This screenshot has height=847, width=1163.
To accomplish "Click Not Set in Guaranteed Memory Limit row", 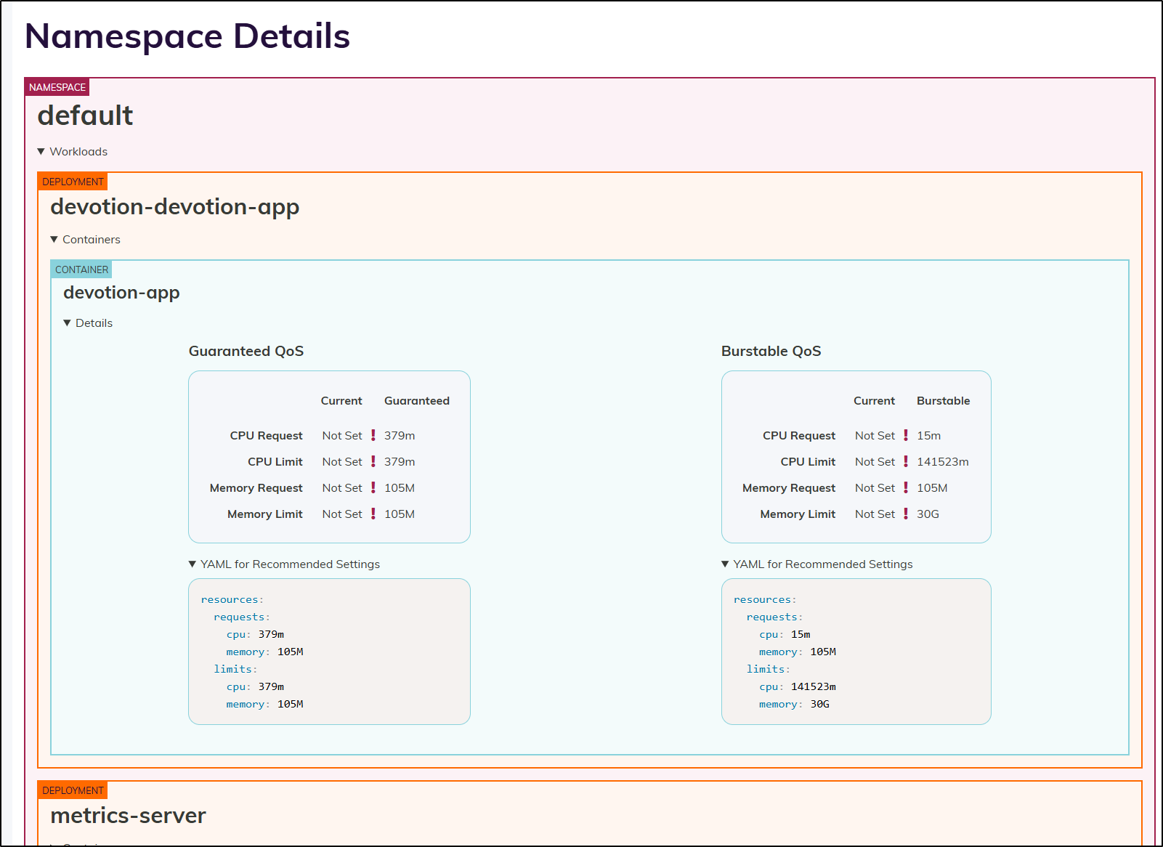I will pos(342,514).
